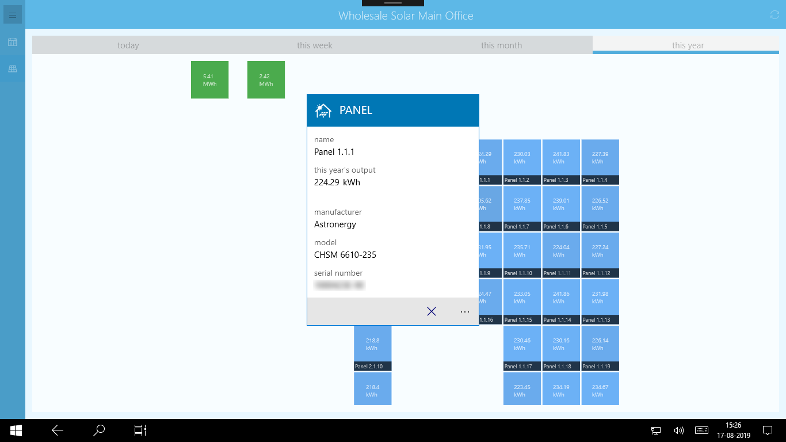Switch to the today tab
The width and height of the screenshot is (786, 442).
tap(128, 45)
